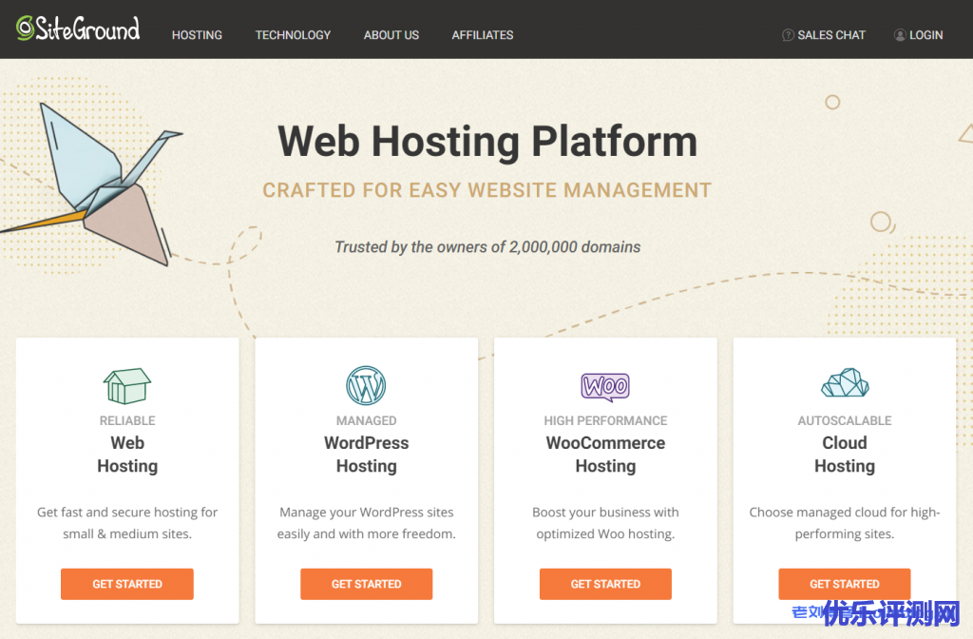The width and height of the screenshot is (973, 639).
Task: Click the SiteGround logo
Action: [78, 29]
